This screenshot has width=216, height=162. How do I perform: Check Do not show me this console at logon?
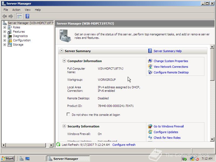tap(68, 114)
